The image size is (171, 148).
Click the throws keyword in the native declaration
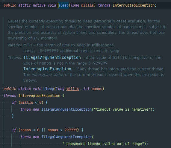104,5
